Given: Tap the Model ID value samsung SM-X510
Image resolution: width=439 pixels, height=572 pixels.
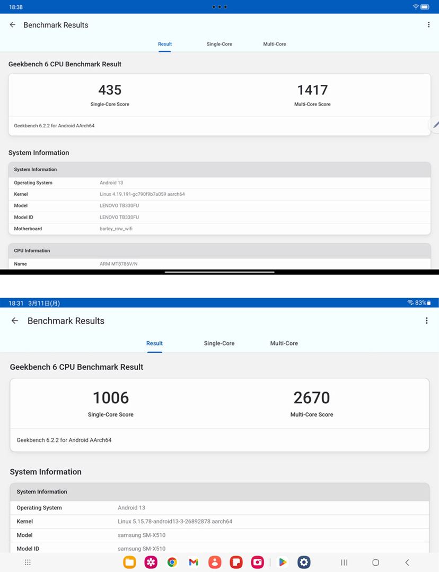Looking at the screenshot, I should tap(142, 549).
